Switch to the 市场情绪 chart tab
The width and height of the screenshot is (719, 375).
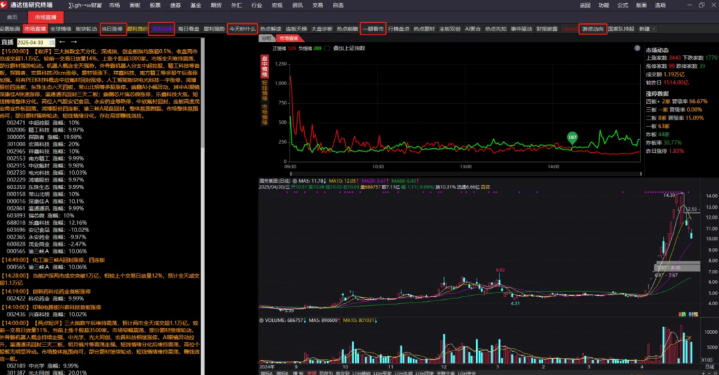pyautogui.click(x=289, y=39)
